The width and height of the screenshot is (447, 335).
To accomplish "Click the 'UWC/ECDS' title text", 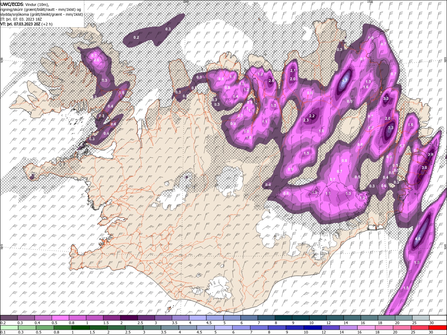I will pos(12,4).
